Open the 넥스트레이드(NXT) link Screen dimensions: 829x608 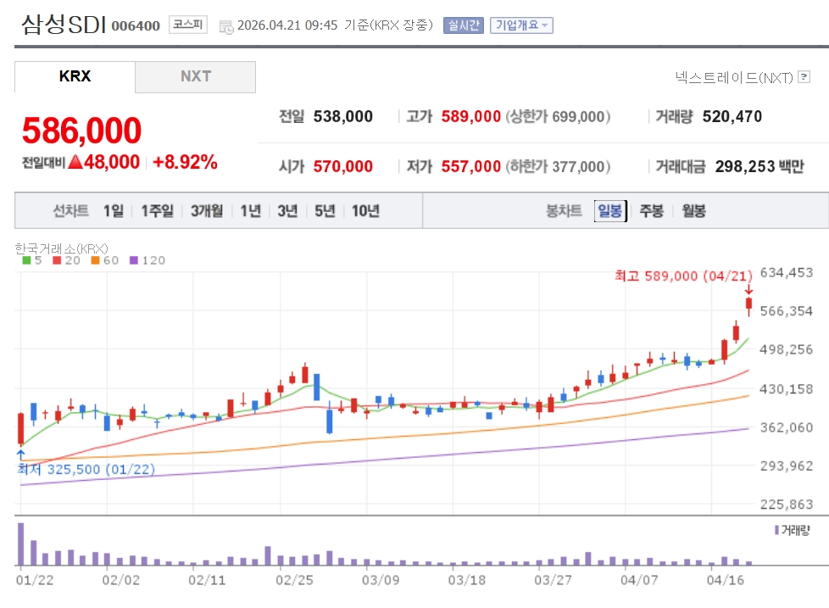pos(734,78)
